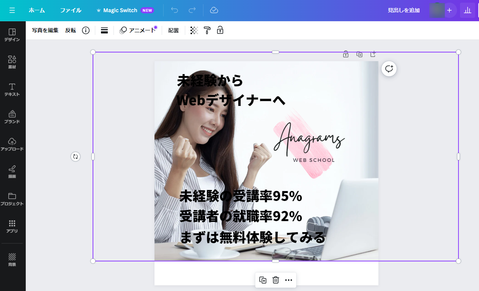479x291 pixels.
Task: Toggle the lock icon in toolbar
Action: [220, 30]
